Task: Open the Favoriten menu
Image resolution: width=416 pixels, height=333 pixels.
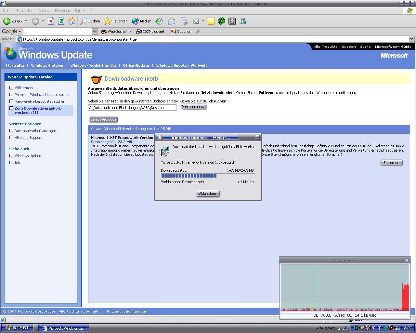Action: [x=62, y=11]
